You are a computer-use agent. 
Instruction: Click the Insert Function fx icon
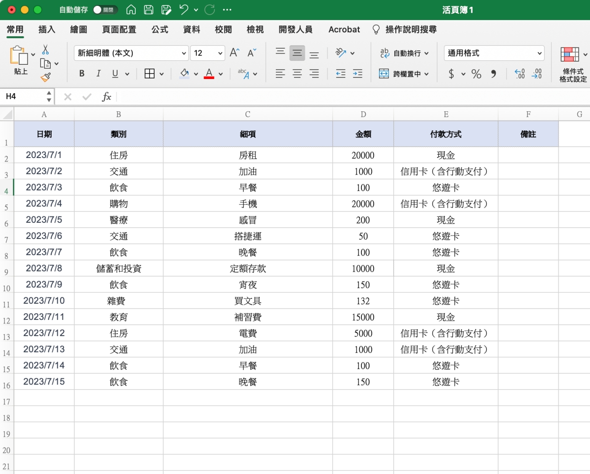106,97
